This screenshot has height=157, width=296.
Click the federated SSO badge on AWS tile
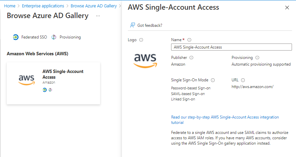pos(45,90)
